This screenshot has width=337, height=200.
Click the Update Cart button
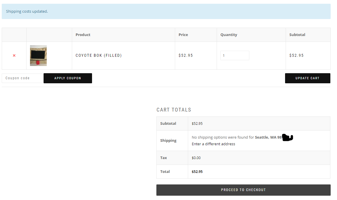(x=307, y=78)
